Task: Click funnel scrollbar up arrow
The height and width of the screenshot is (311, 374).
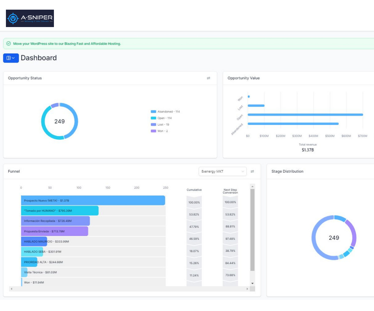Action: click(252, 187)
